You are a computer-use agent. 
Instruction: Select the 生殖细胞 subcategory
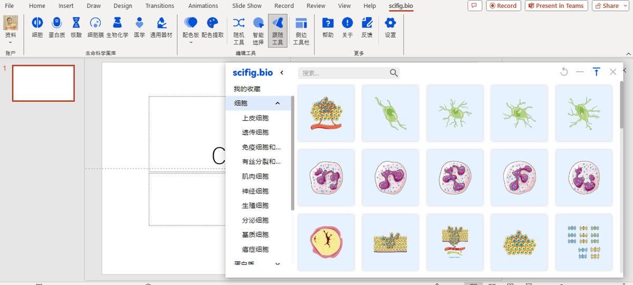tap(255, 205)
